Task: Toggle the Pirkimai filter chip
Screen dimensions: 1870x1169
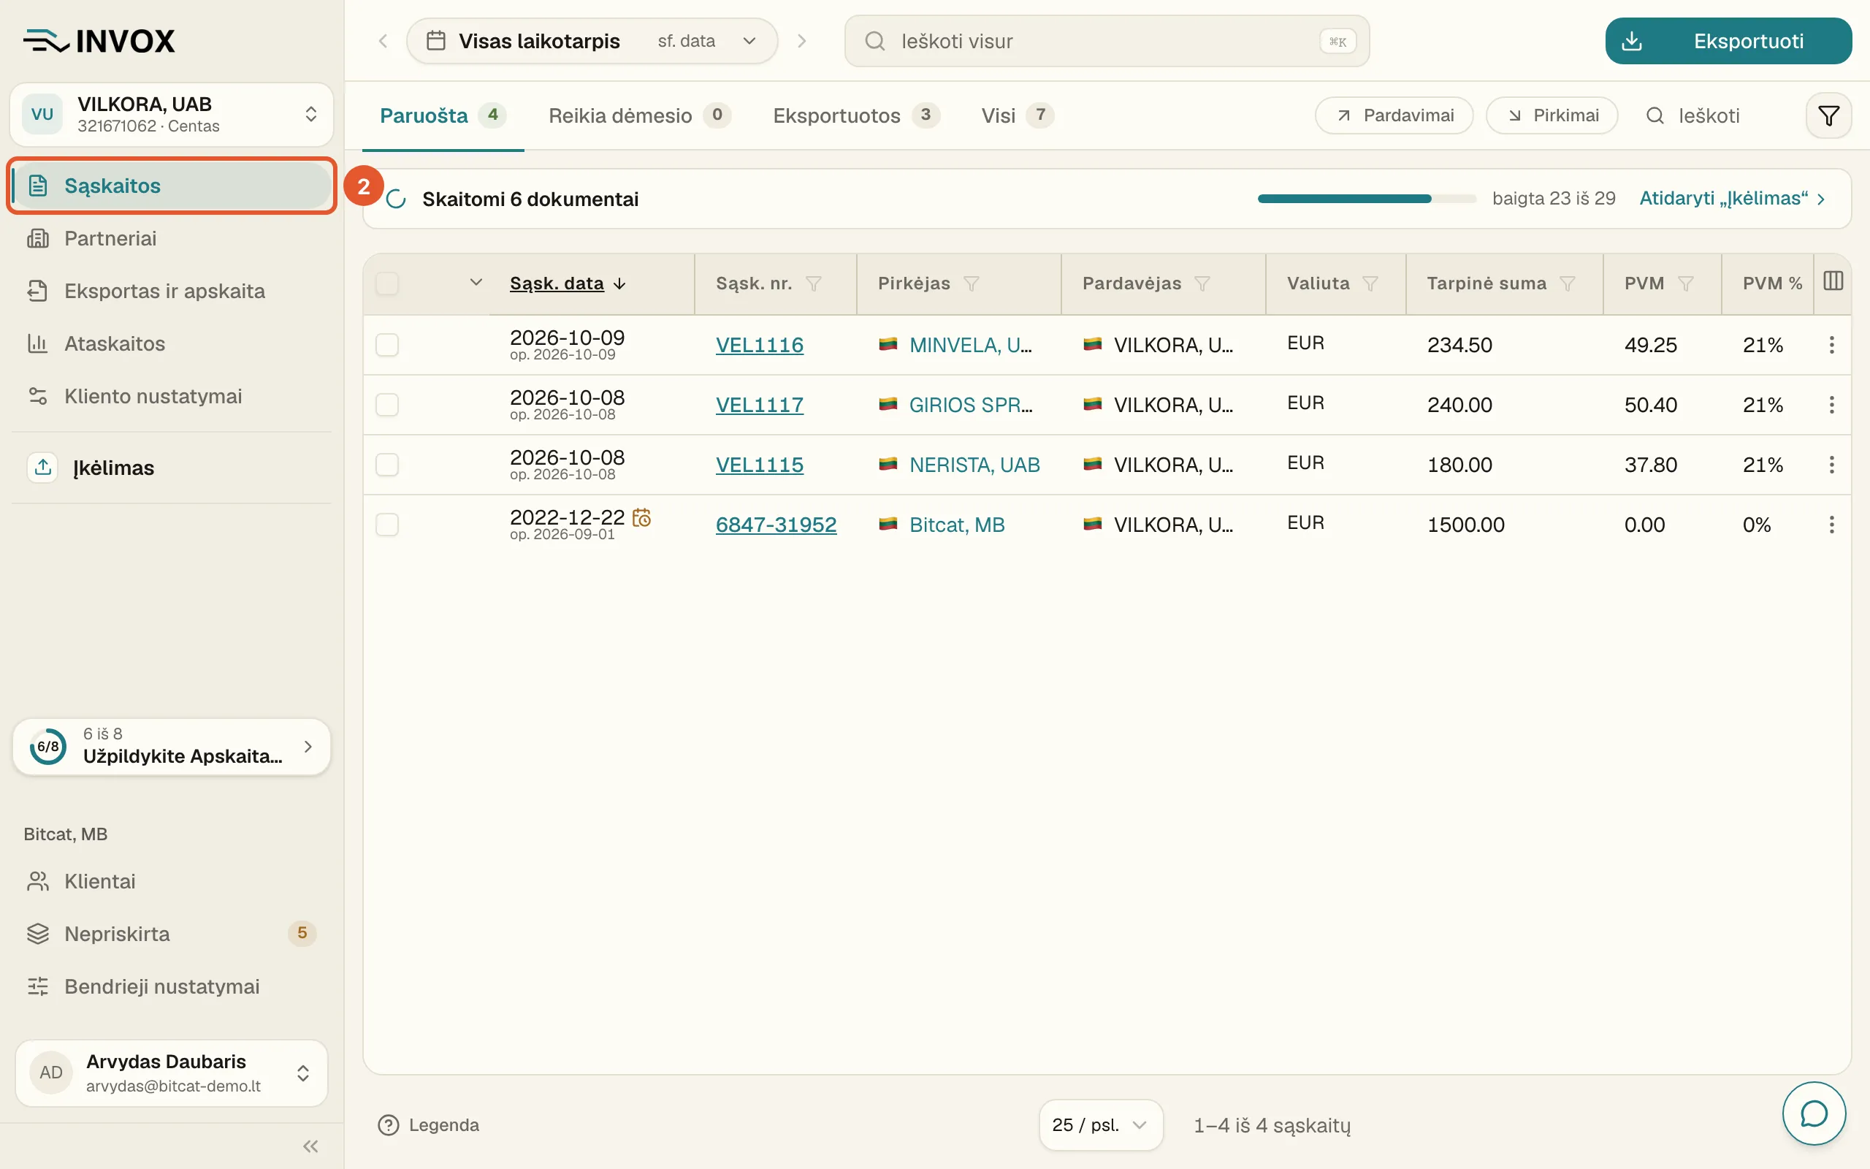Action: (x=1552, y=116)
